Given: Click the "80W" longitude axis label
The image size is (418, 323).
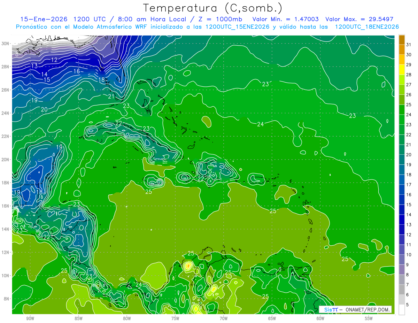Looking at the screenshot, I should pos(127,318).
